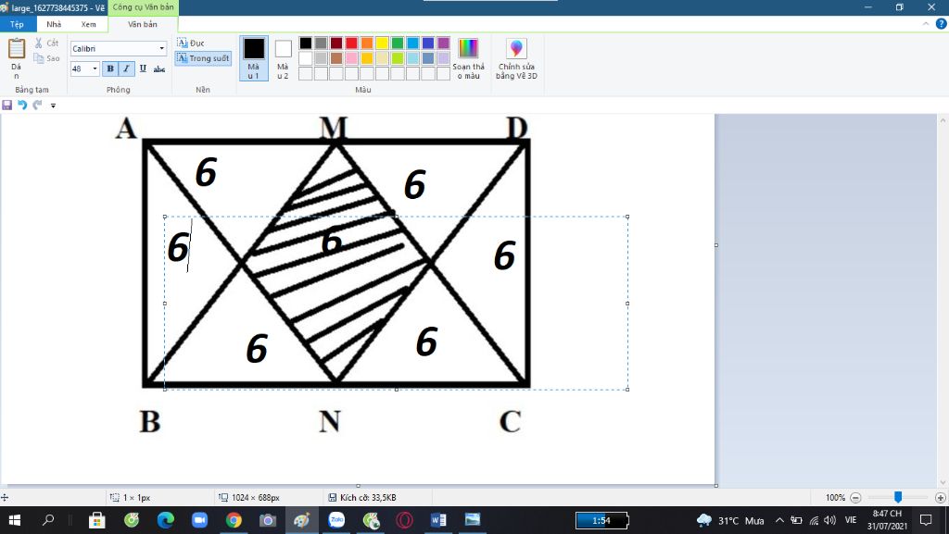
Task: Open Customize Quick Access Toolbar arrow
Action: coord(53,106)
